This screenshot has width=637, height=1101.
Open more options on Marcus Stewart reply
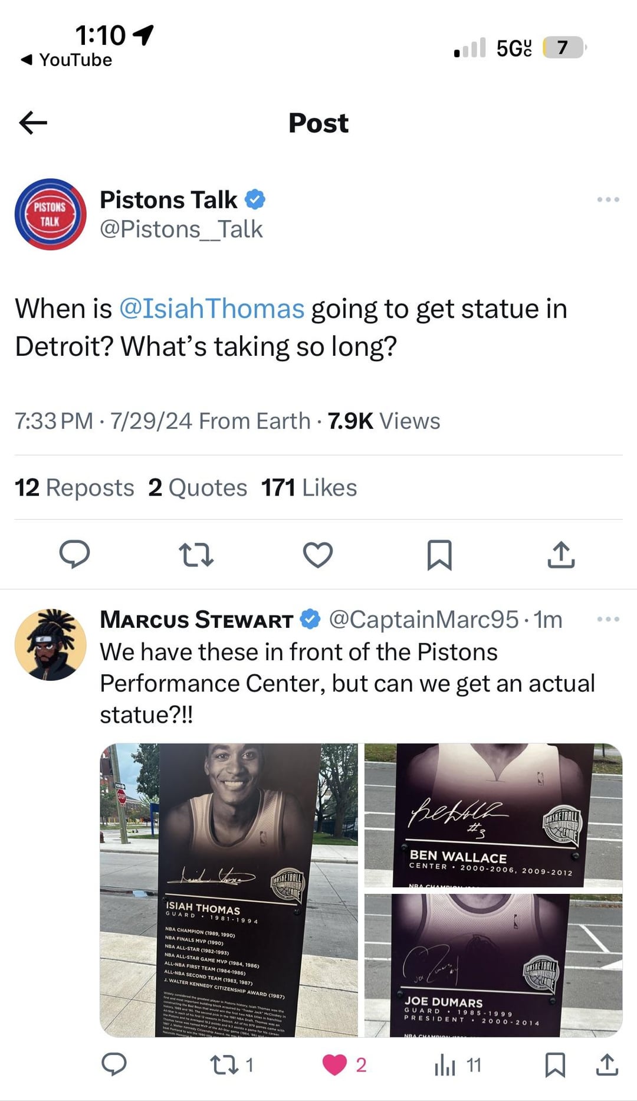coord(608,620)
